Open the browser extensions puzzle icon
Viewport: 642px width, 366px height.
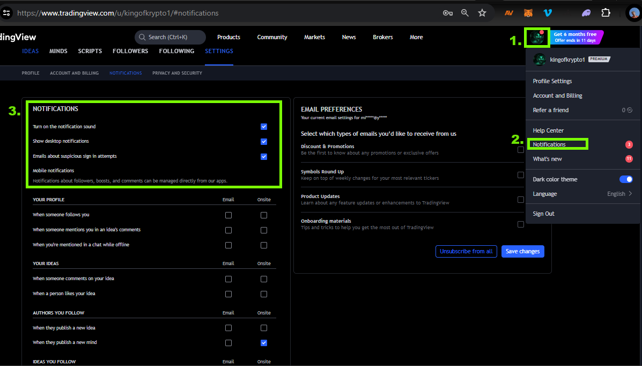(x=606, y=13)
